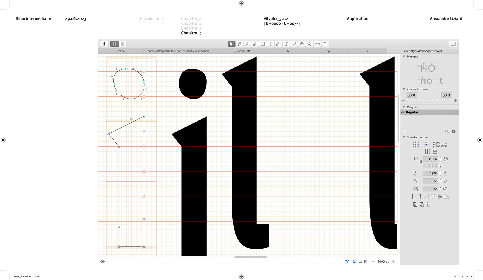Toggle the right sidebar panel
Image resolution: width=483 pixels, height=280 pixels.
(x=453, y=44)
